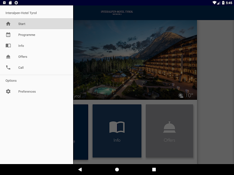Tap the bell icon on Offers tile
The width and height of the screenshot is (234, 175).
tap(170, 127)
